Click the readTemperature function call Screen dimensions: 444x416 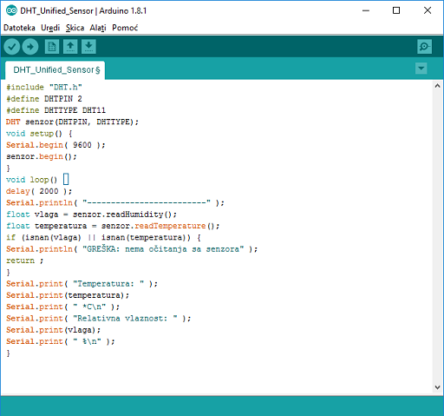point(170,226)
